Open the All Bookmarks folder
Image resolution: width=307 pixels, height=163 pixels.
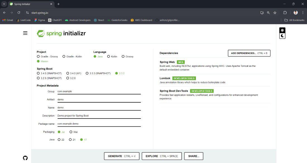click(294, 20)
